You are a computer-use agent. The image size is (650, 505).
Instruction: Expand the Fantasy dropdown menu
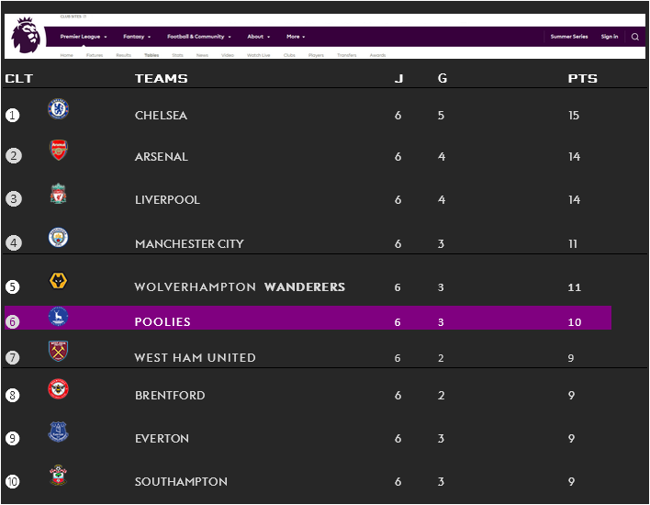(137, 37)
